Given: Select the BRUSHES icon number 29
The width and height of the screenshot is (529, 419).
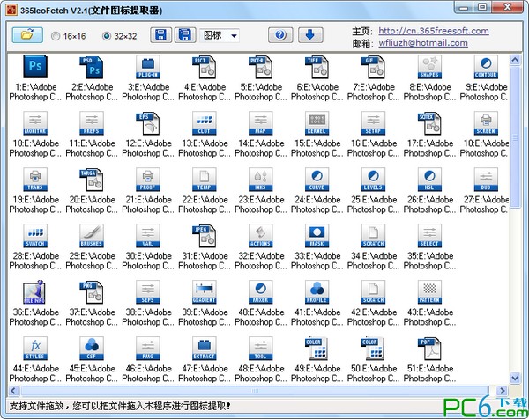Looking at the screenshot, I should tap(92, 235).
